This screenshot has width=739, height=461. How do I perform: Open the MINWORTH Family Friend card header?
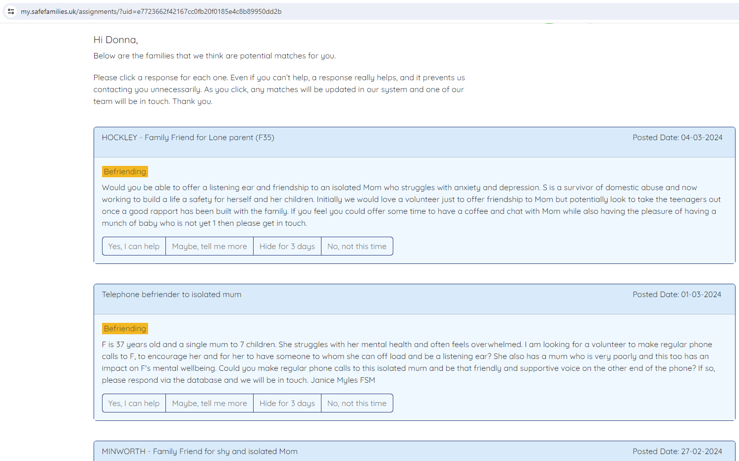(x=200, y=452)
